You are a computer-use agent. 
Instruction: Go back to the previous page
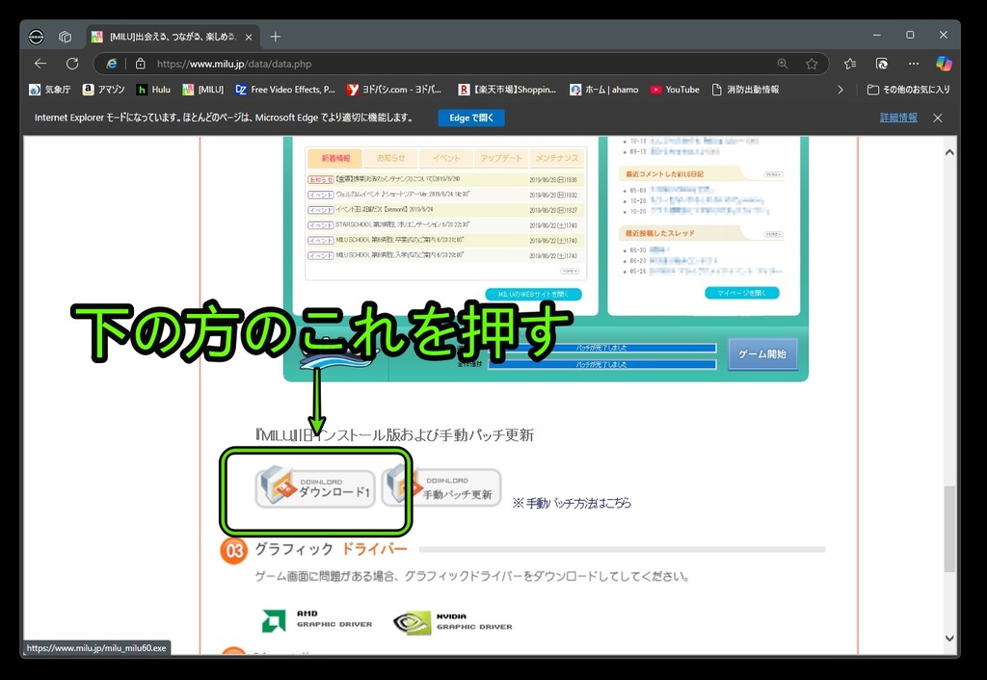click(40, 64)
